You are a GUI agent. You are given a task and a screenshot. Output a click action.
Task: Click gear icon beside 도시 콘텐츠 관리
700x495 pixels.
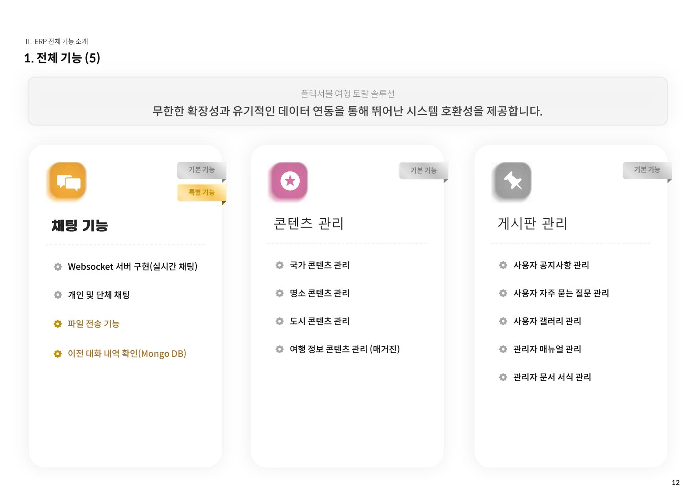280,321
